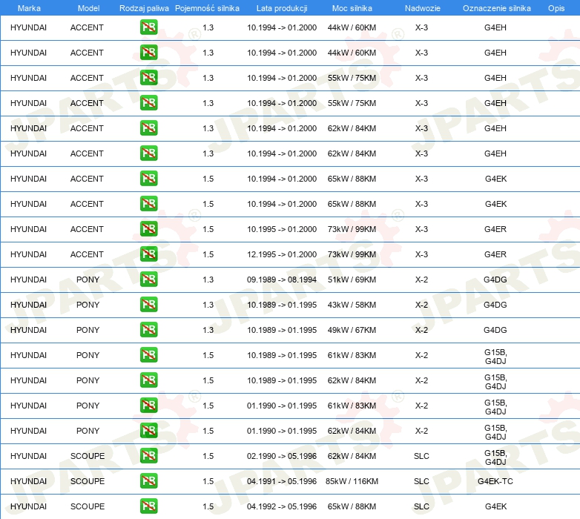Click fuel icon in PONY 49kW / 67KM row
Viewport: 580px width, 519px height.
[148, 329]
